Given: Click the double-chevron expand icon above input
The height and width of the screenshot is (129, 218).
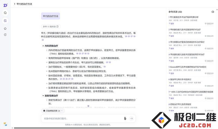Looking at the screenshot, I should (x=88, y=106).
